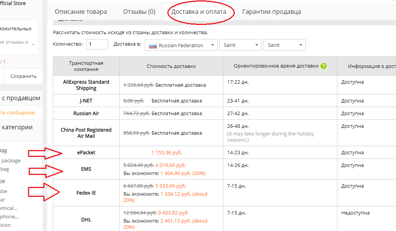Select the Russian Air shipping company
The height and width of the screenshot is (231, 396).
tap(86, 113)
